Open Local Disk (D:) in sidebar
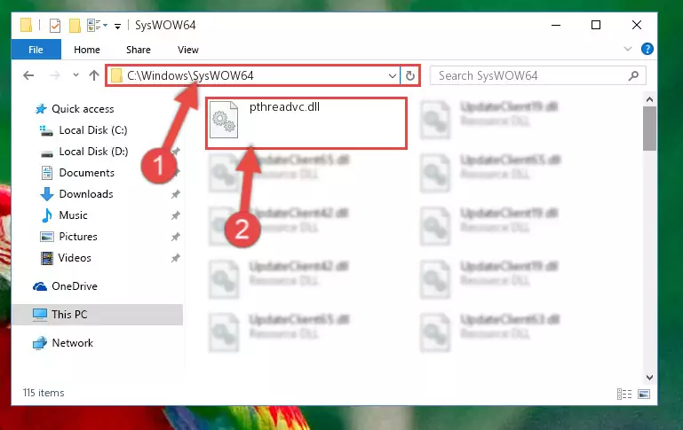The width and height of the screenshot is (683, 430). [x=93, y=152]
